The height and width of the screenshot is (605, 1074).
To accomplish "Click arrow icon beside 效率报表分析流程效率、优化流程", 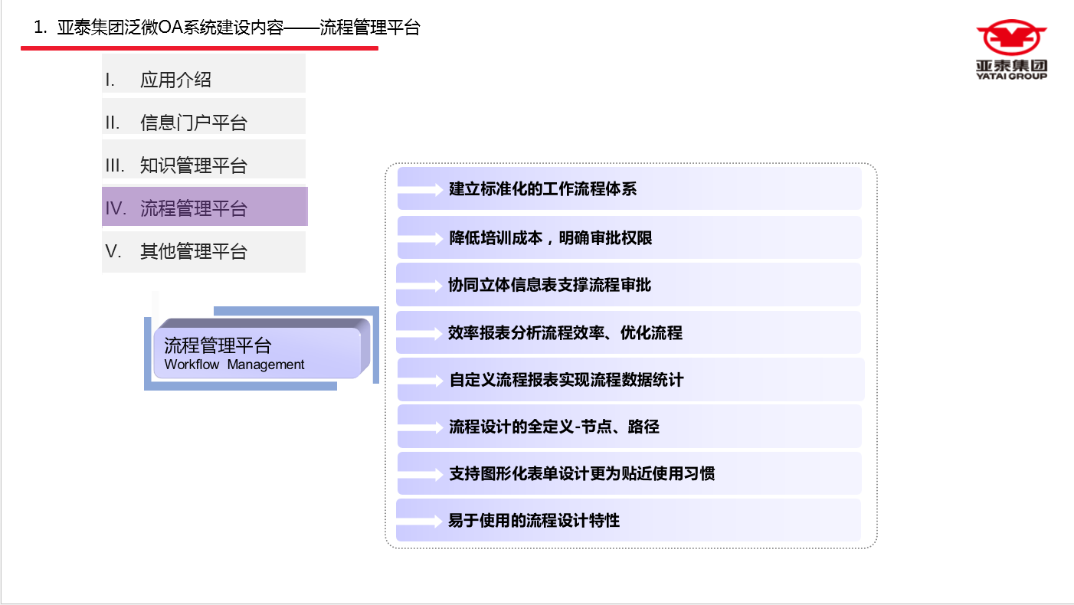I will click(x=420, y=333).
